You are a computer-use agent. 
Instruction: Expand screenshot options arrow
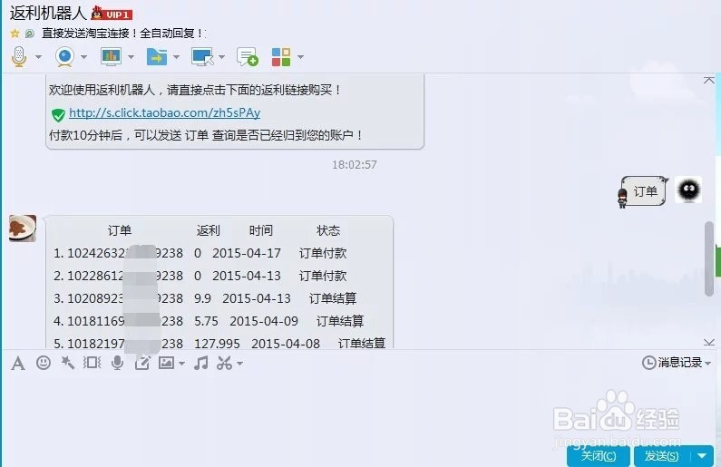pos(239,364)
